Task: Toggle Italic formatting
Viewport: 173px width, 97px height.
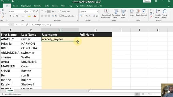Action: click(x=14, y=16)
